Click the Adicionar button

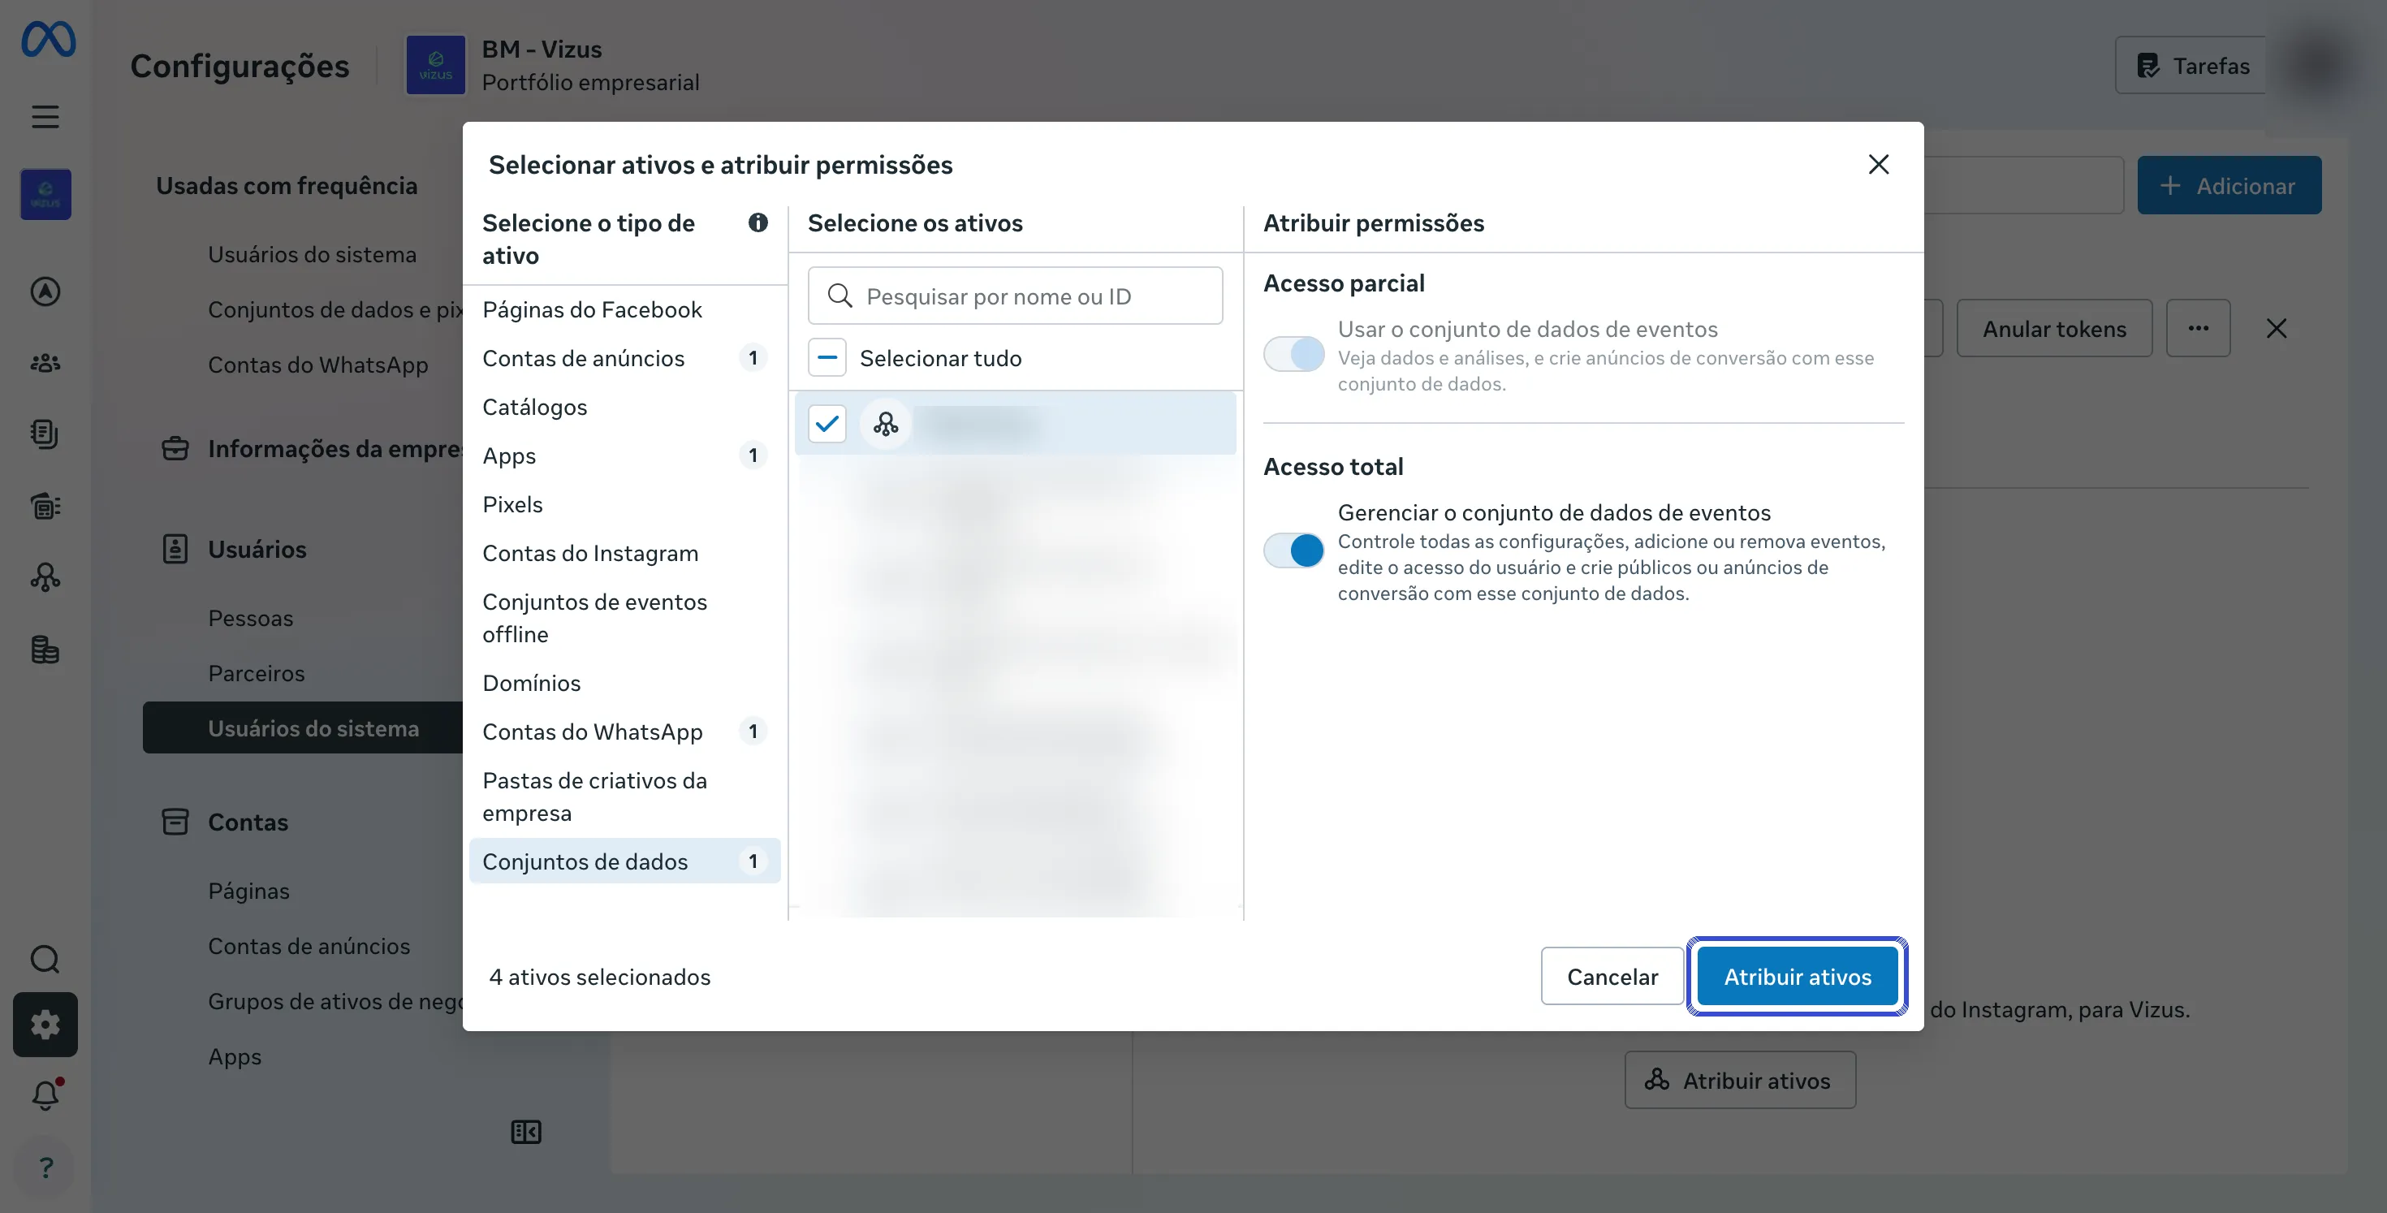click(2229, 185)
